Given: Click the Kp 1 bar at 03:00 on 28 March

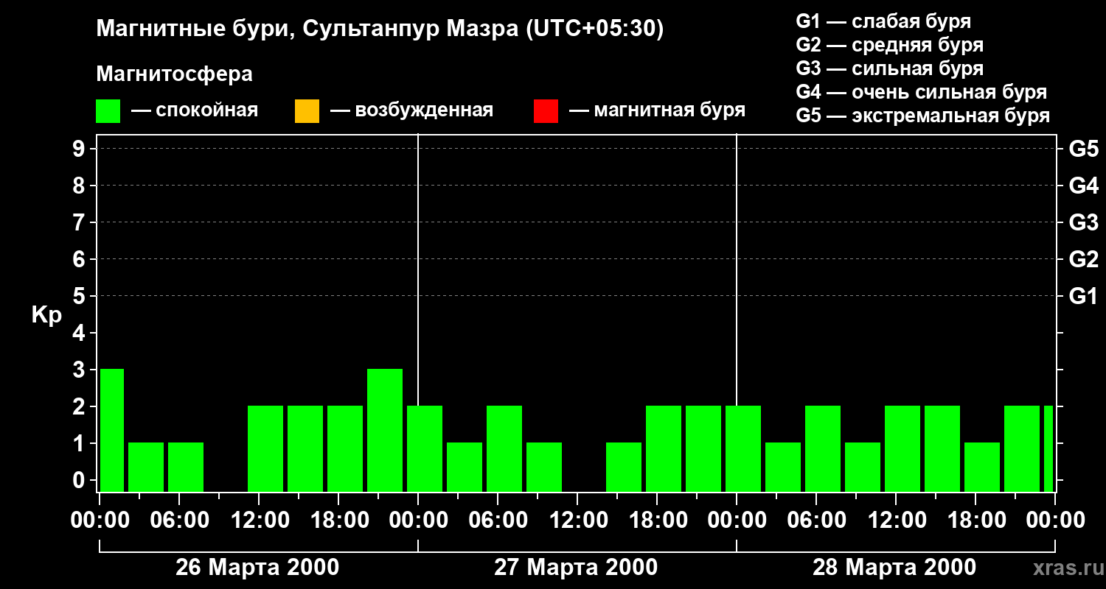Looking at the screenshot, I should 783,467.
